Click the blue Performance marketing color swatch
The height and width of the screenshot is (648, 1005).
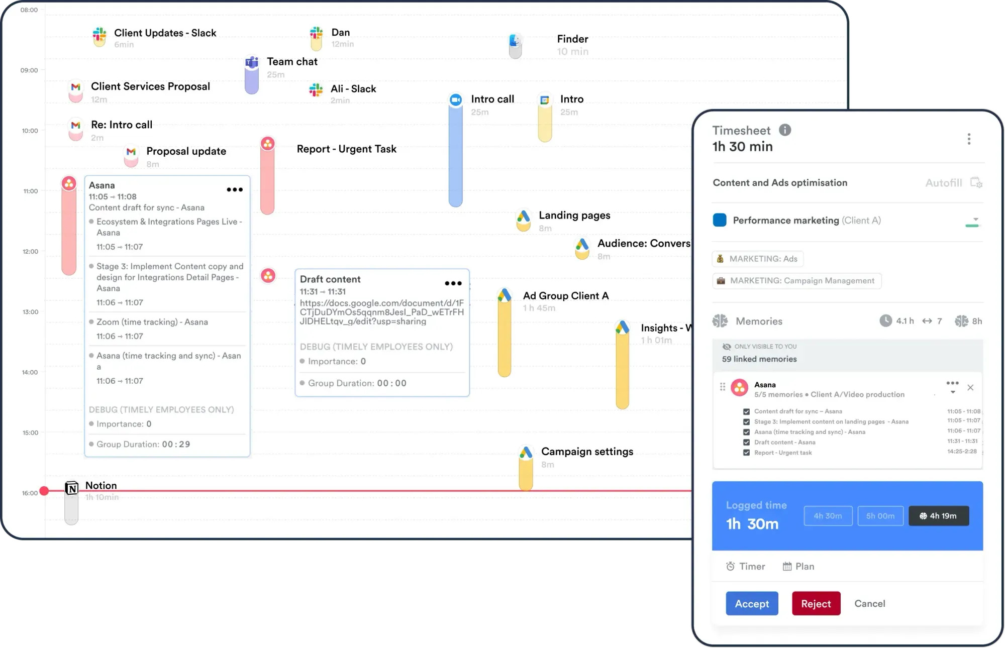720,220
